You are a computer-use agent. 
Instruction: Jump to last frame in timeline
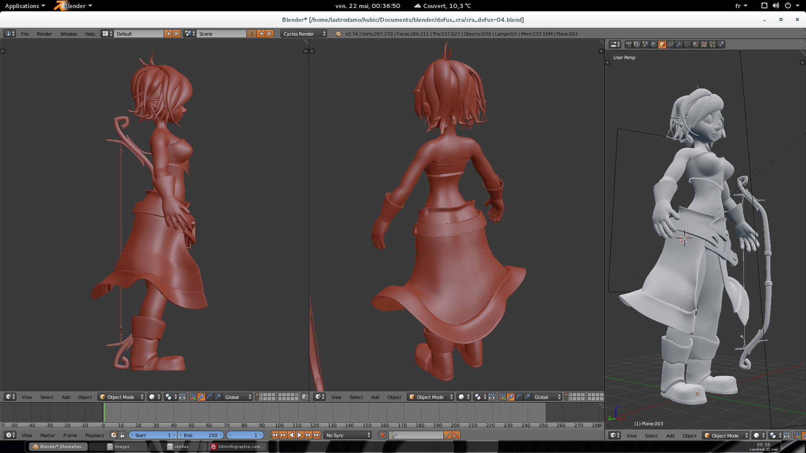[x=317, y=435]
